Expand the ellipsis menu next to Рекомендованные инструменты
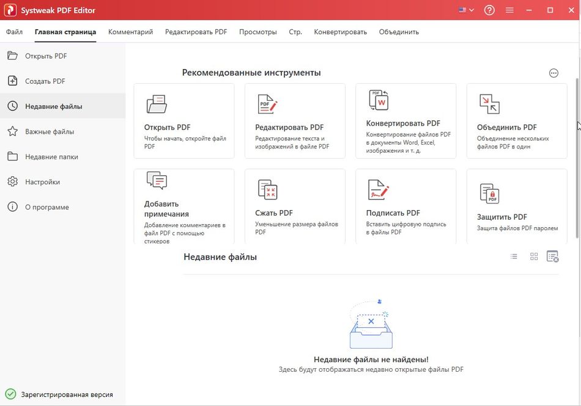Viewport: 581px width, 406px height. (553, 73)
